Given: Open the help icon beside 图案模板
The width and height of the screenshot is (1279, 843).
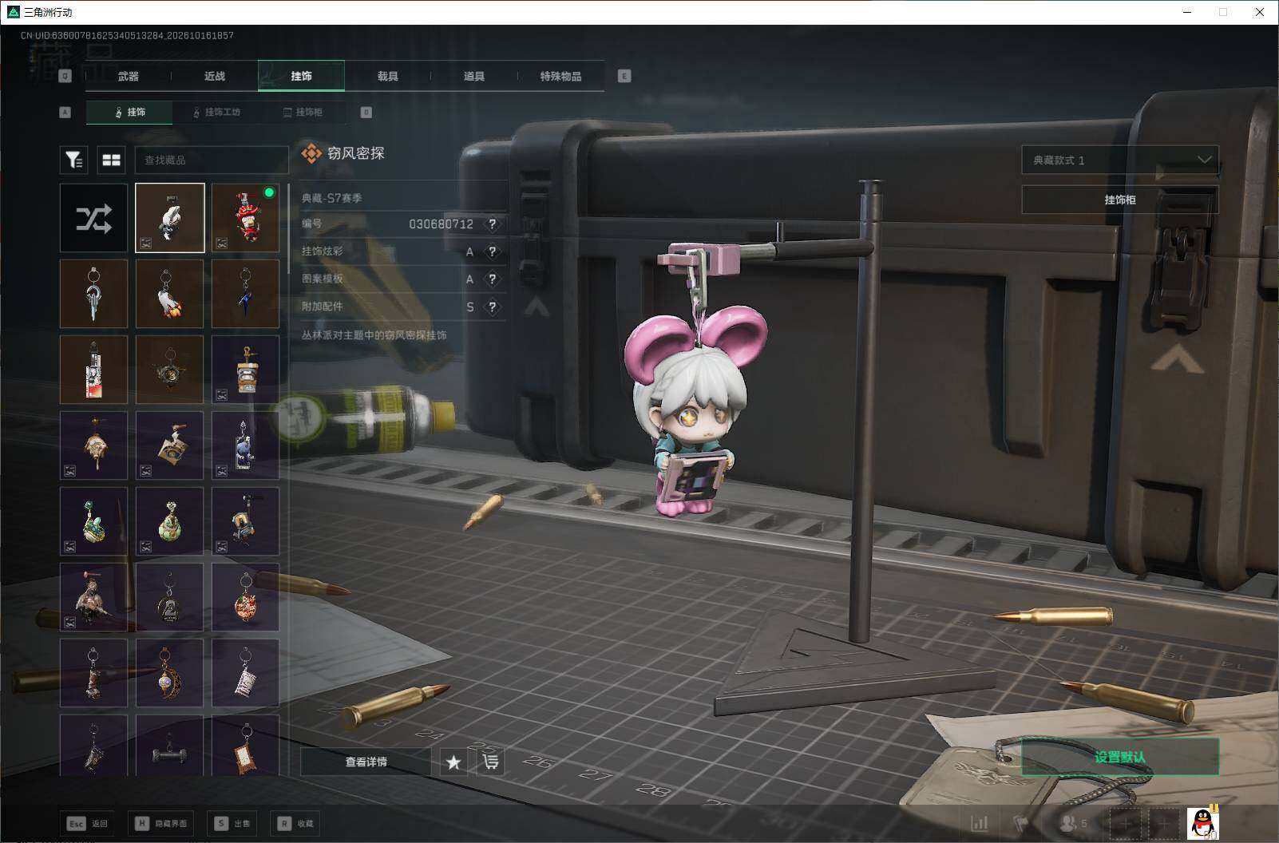Looking at the screenshot, I should 493,279.
